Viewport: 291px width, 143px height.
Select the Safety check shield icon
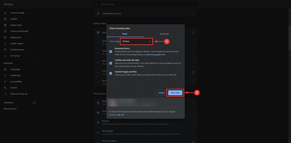5,25
